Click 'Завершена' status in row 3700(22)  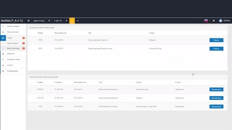pos(179,90)
